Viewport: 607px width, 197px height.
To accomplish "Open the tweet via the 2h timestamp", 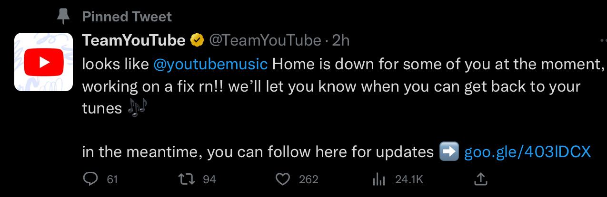I will (x=341, y=41).
